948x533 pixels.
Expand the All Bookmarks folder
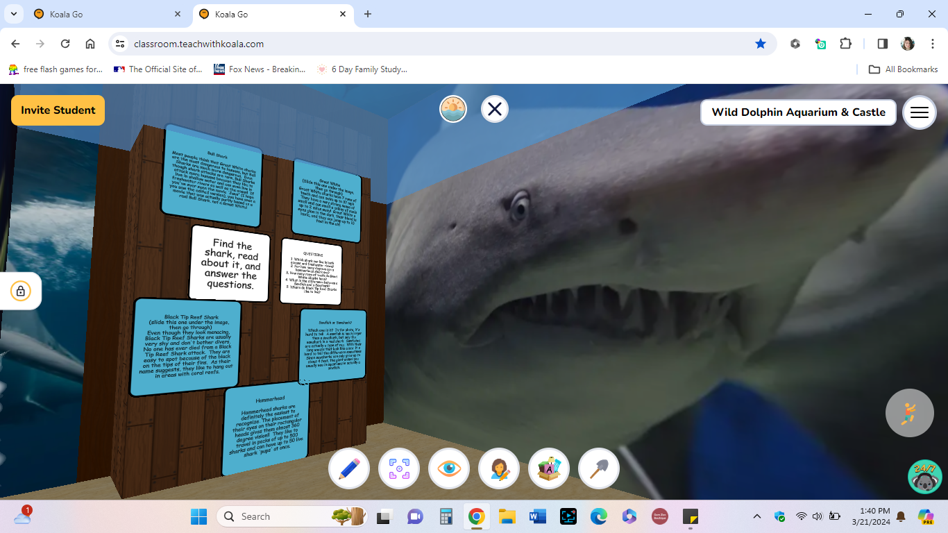point(902,69)
